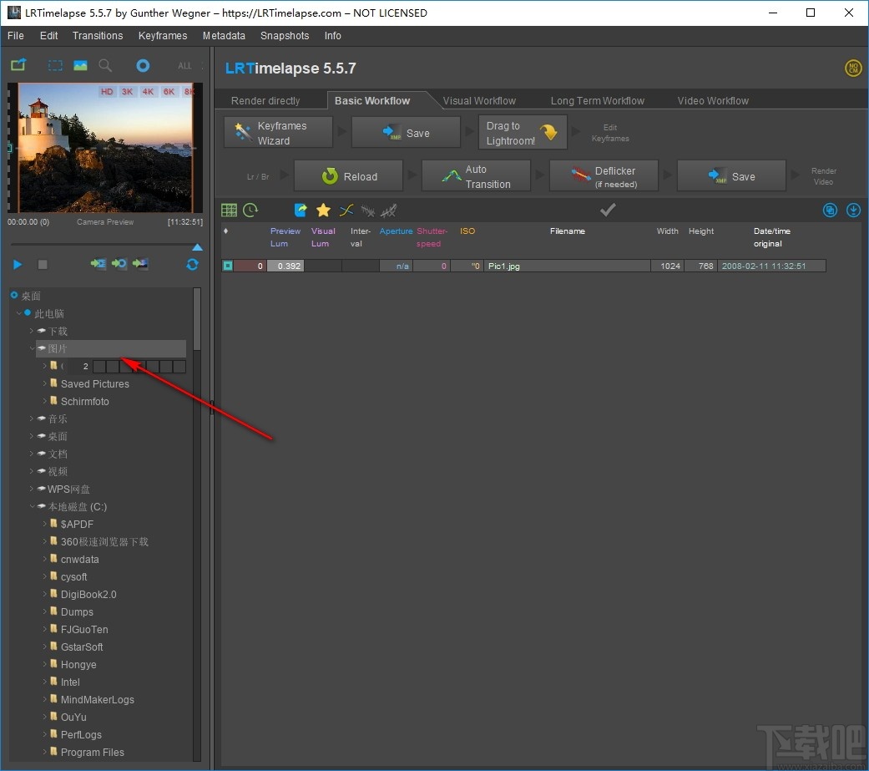Click the green-arrow image preview icon
Viewport: 869px width, 771px height.
140,263
